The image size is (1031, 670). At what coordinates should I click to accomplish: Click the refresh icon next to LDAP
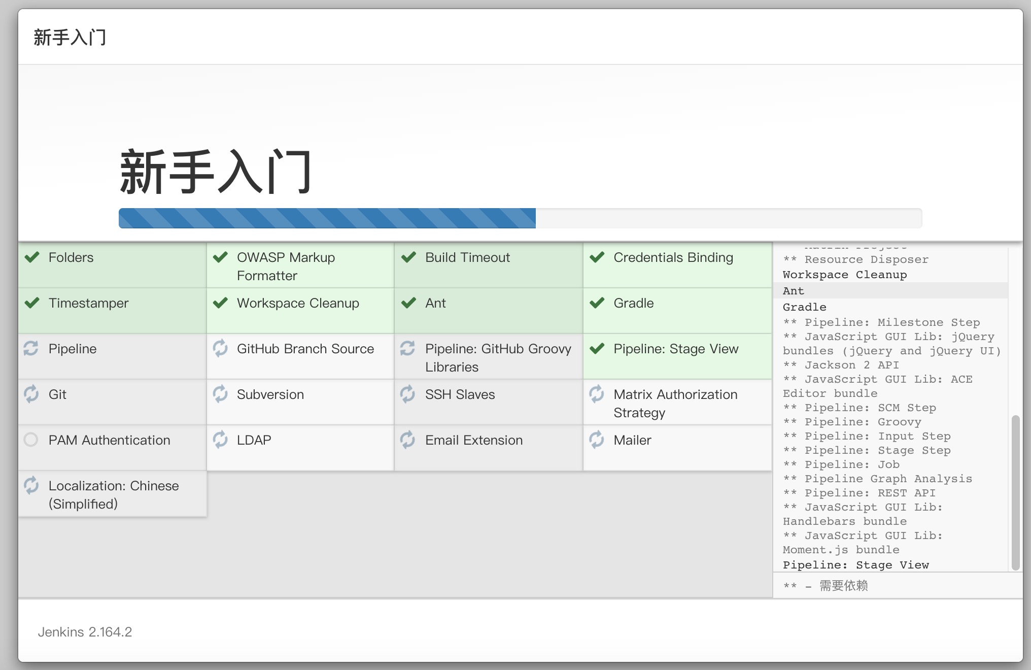[x=220, y=440]
